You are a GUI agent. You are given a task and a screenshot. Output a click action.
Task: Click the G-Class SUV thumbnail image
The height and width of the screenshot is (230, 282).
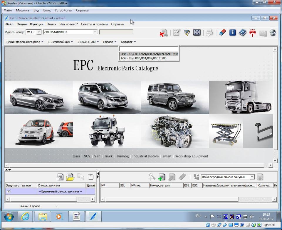coord(175,97)
